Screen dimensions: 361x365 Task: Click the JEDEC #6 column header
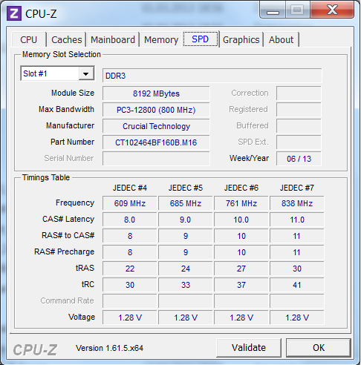tap(241, 188)
